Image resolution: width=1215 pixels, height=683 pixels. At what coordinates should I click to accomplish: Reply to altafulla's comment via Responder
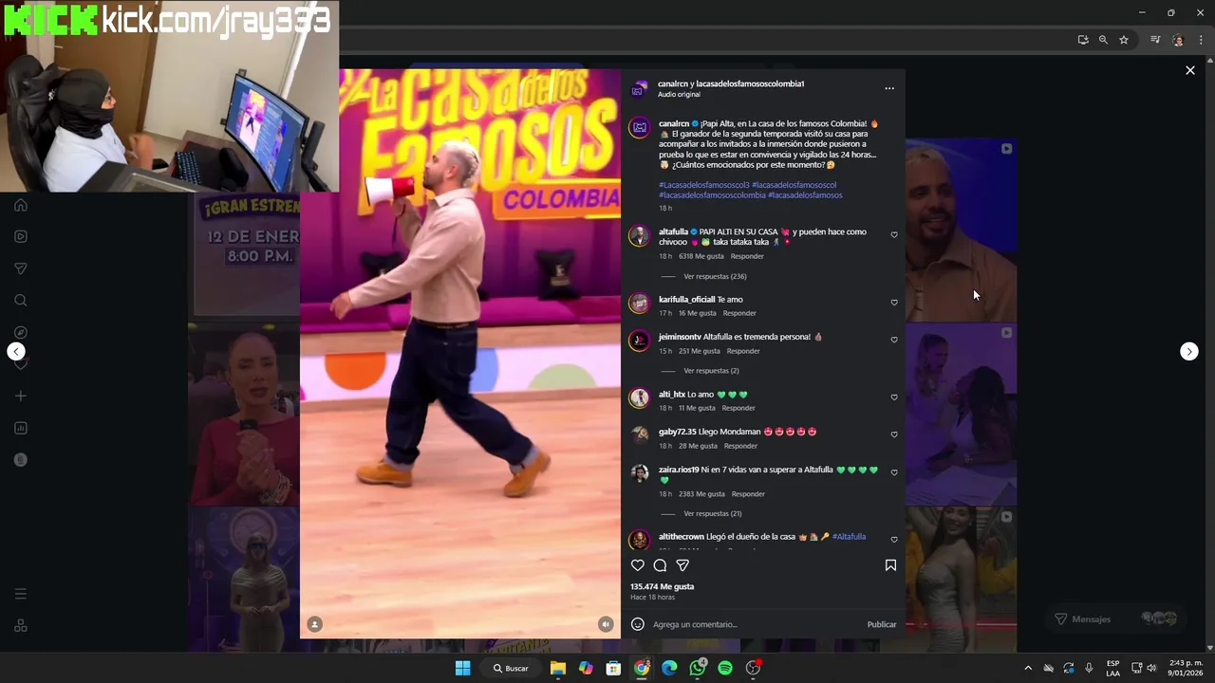click(747, 256)
